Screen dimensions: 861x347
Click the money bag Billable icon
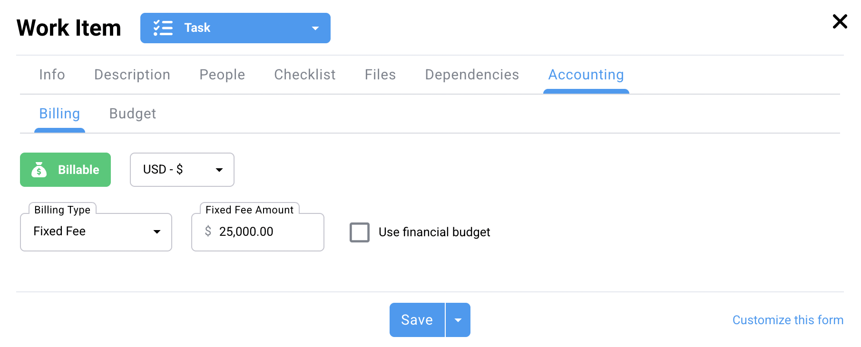(39, 170)
